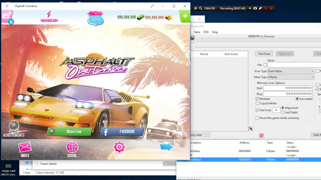This screenshot has width=321, height=180.
Task: Select the Alignment radio button
Action: point(283,108)
